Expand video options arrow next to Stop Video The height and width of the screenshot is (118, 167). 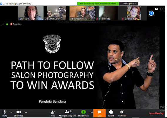pos(26,112)
